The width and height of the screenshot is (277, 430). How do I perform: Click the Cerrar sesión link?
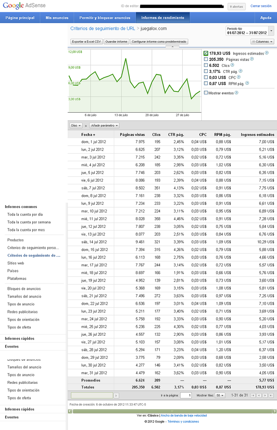point(261,6)
